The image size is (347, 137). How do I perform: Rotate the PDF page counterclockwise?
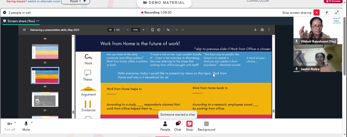pos(159,30)
